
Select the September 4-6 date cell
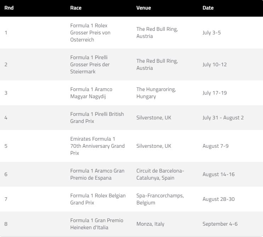[x=220, y=224]
